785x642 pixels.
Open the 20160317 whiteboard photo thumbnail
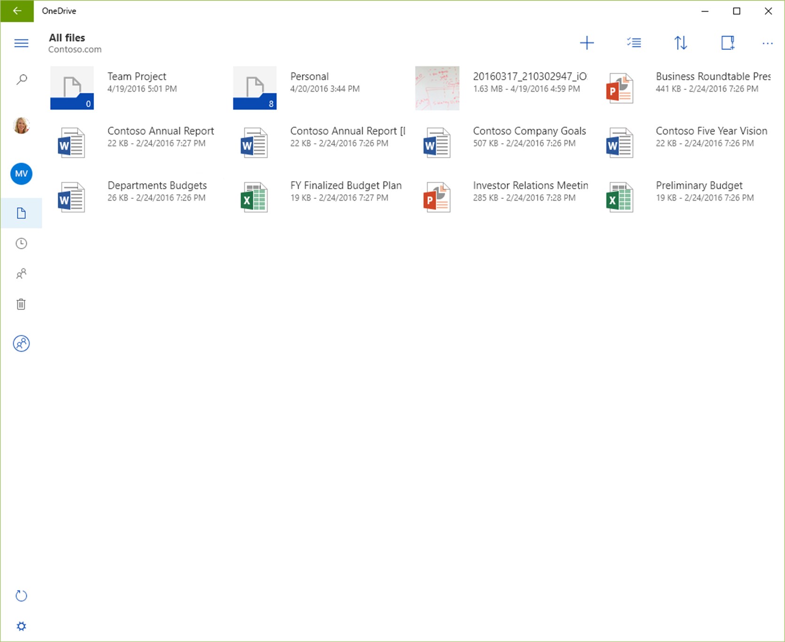click(437, 88)
